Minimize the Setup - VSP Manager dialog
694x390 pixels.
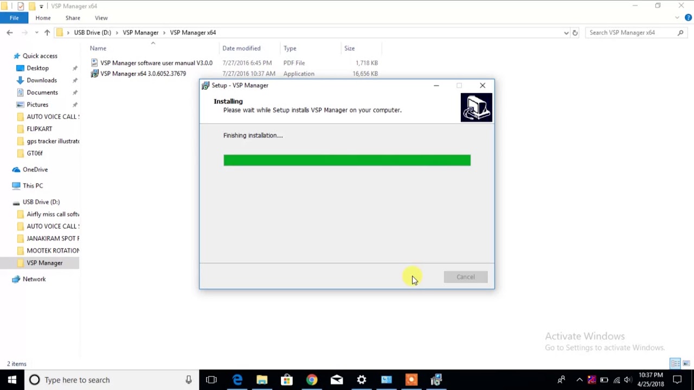pos(436,85)
